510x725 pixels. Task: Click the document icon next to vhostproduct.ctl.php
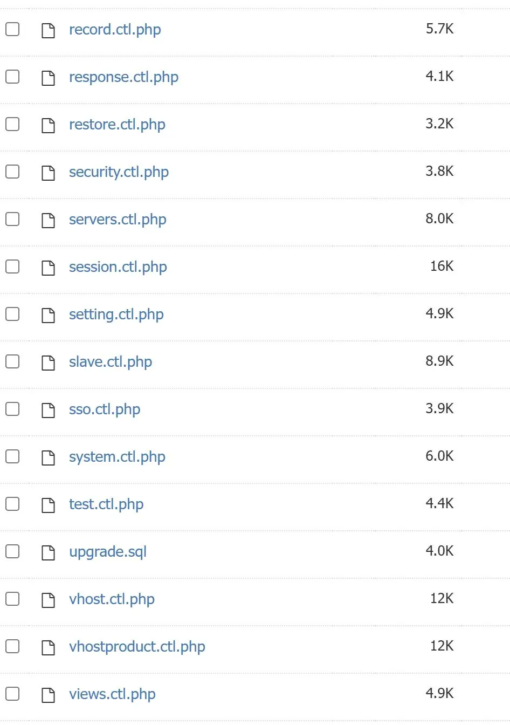[49, 647]
